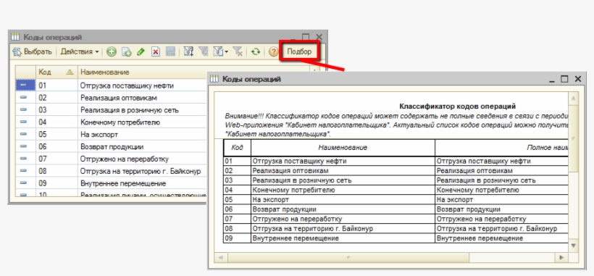Click Наименование cell Внутреннее перемещение in classifier
Screen dimensions: 594x276
point(343,238)
